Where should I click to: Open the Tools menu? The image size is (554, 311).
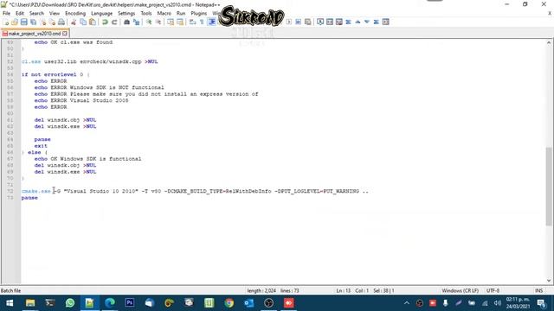146,13
